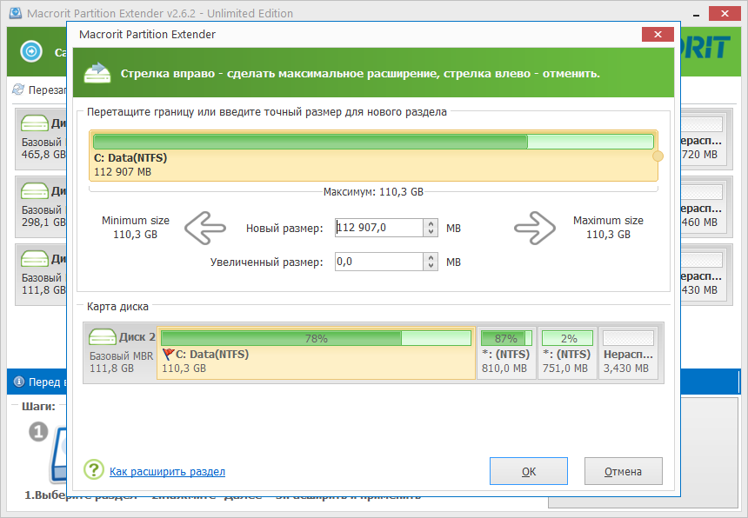Minimize the main Macrorit window
The image size is (748, 518).
tap(697, 14)
